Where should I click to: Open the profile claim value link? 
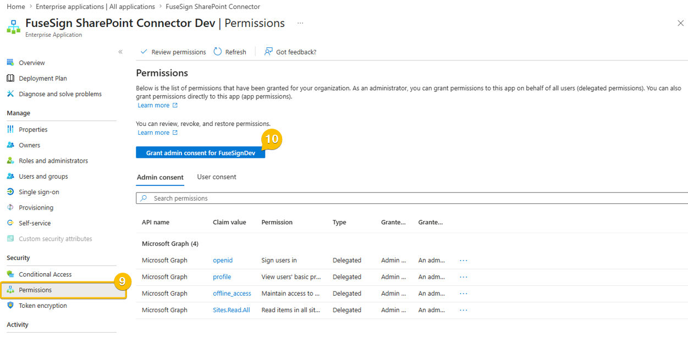click(222, 277)
